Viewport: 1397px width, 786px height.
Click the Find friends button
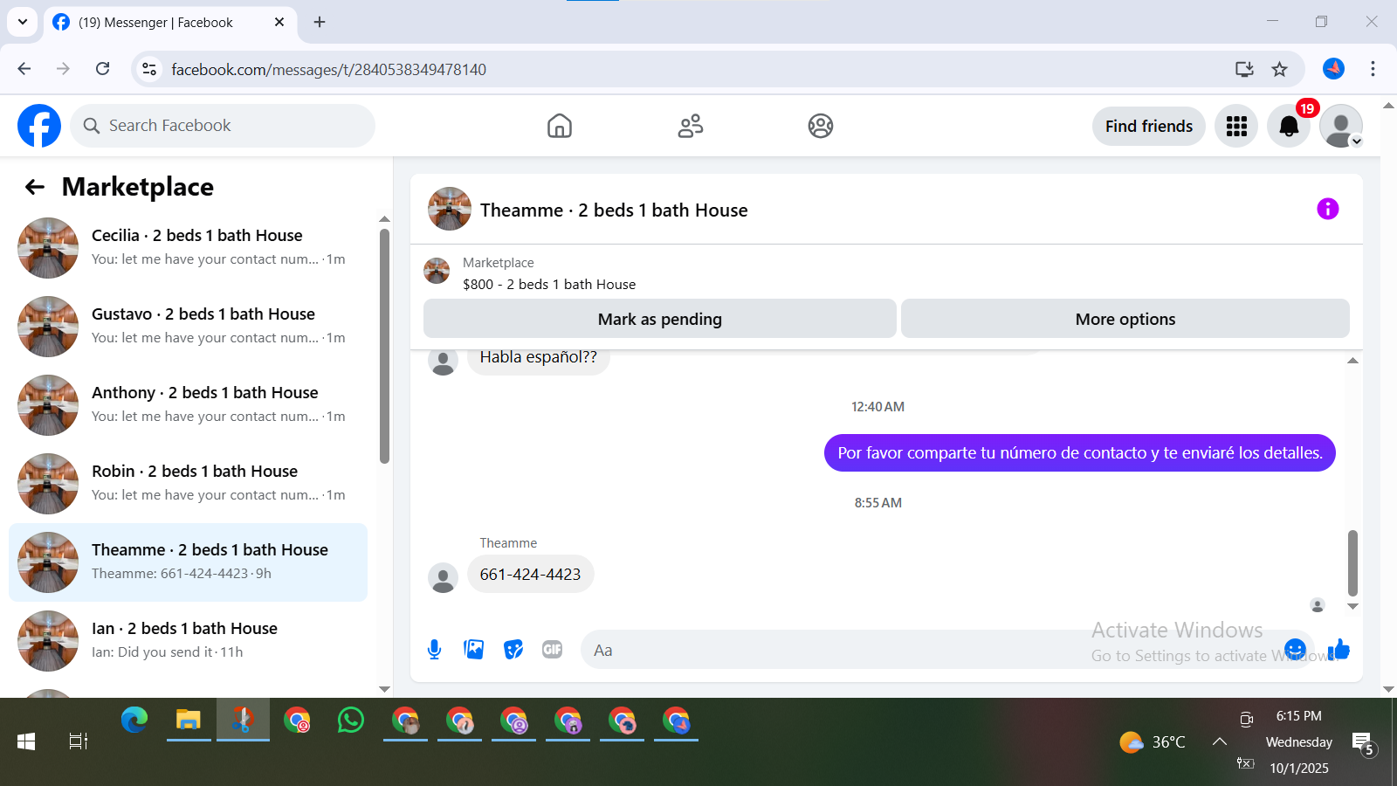[1149, 126]
